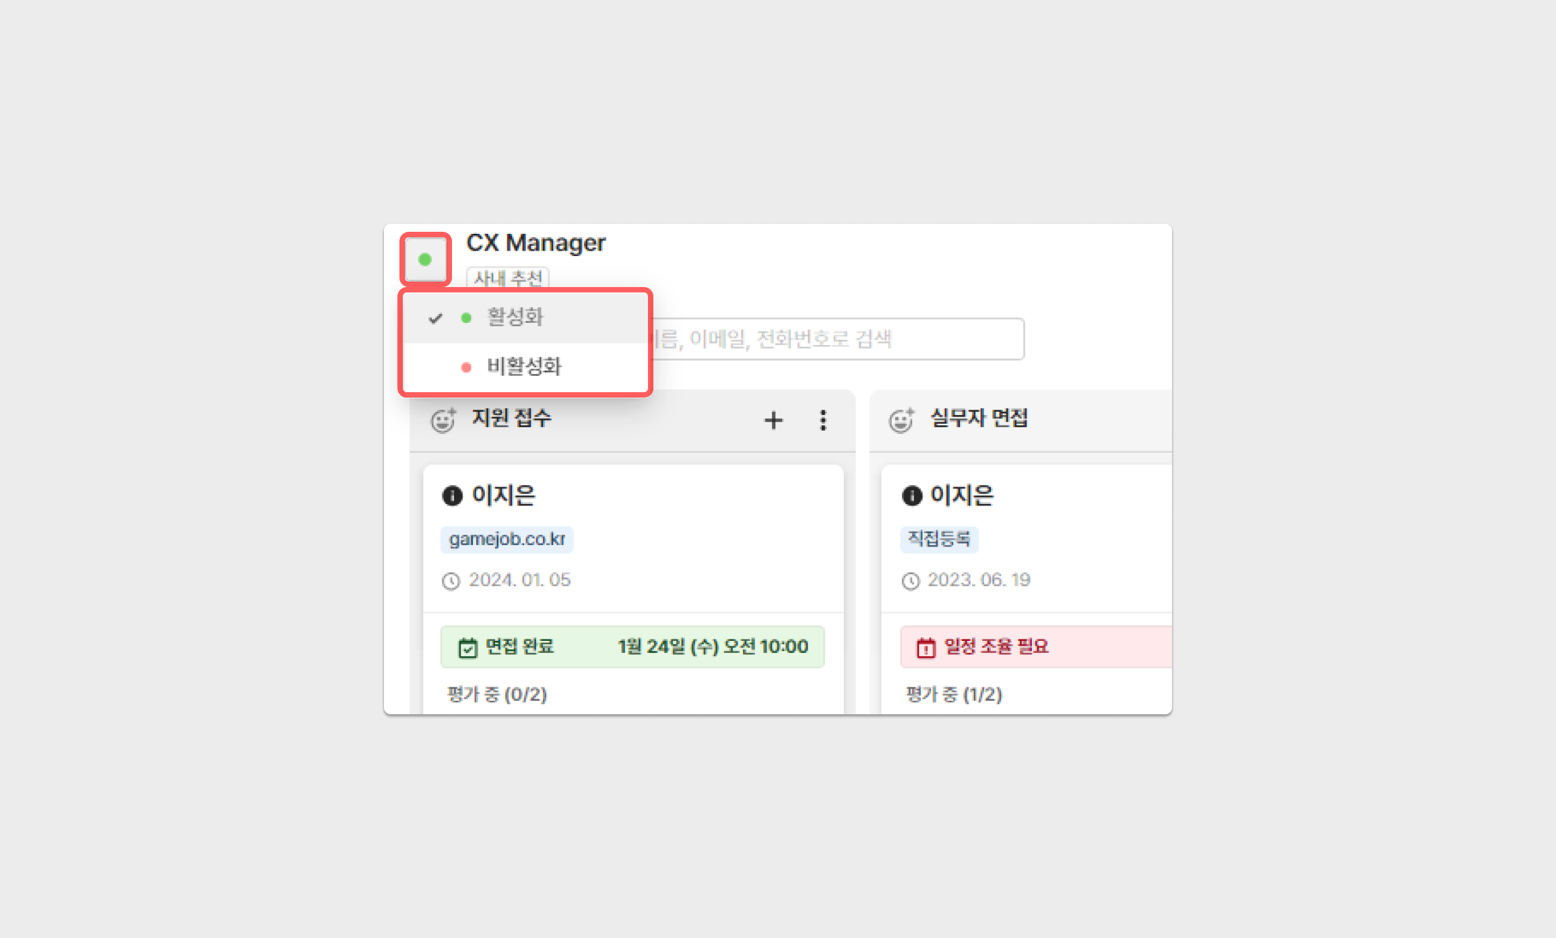1556x938 pixels.
Task: Click the 이지은 name in 지원 접수
Action: tap(503, 495)
